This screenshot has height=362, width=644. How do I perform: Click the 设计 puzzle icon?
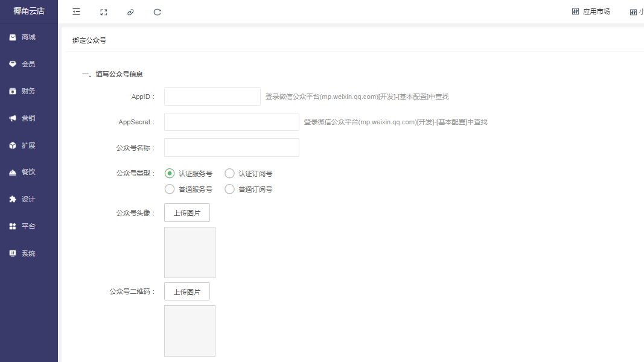13,199
